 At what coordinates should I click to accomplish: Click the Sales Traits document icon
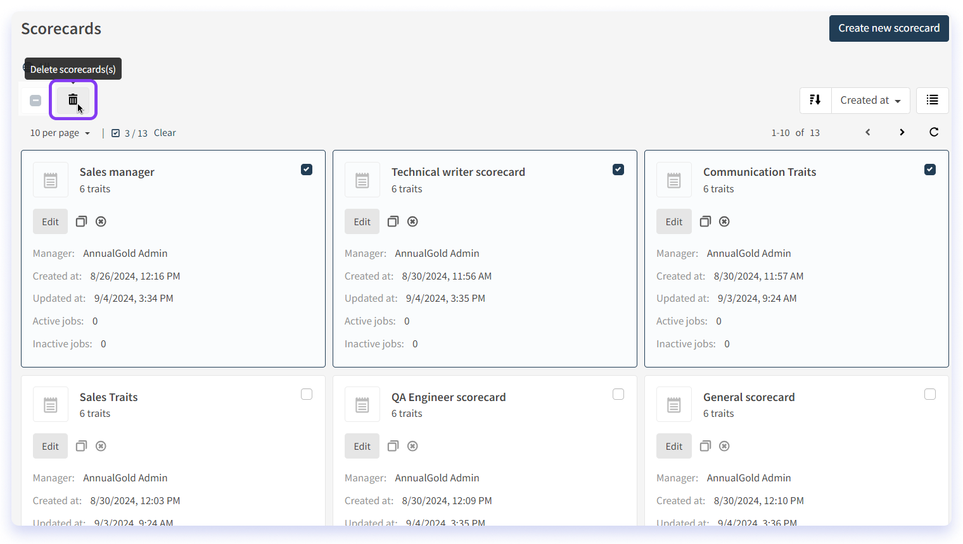point(51,405)
